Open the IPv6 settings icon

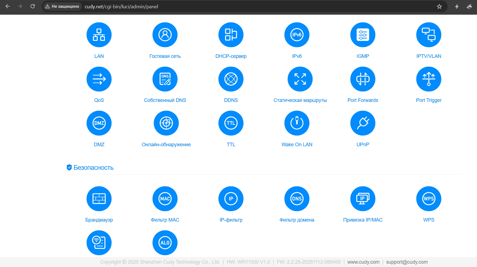pyautogui.click(x=297, y=35)
